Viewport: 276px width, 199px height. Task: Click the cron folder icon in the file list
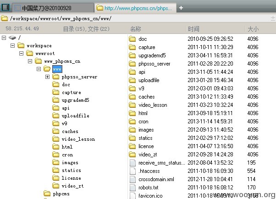[x=132, y=122]
